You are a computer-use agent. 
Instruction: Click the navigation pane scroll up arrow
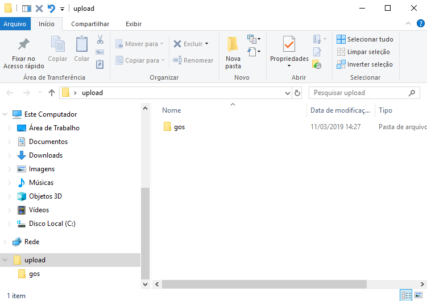tap(145, 108)
